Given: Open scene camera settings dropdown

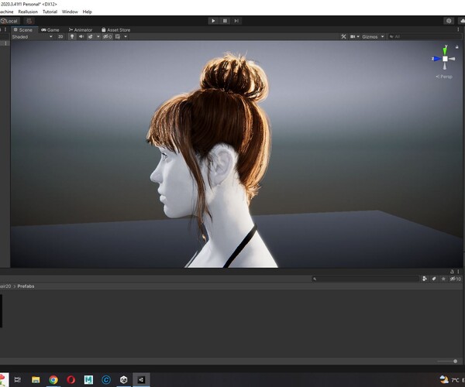Looking at the screenshot, I should [x=355, y=36].
